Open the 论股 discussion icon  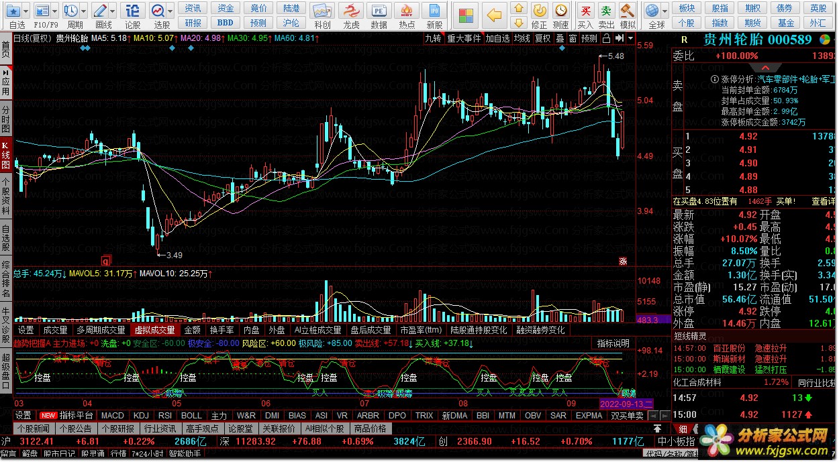coord(133,11)
